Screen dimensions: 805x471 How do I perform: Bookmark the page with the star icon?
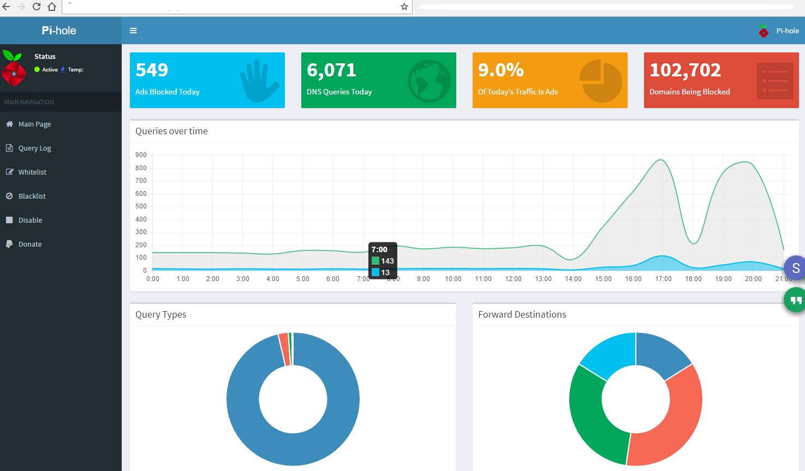[404, 7]
